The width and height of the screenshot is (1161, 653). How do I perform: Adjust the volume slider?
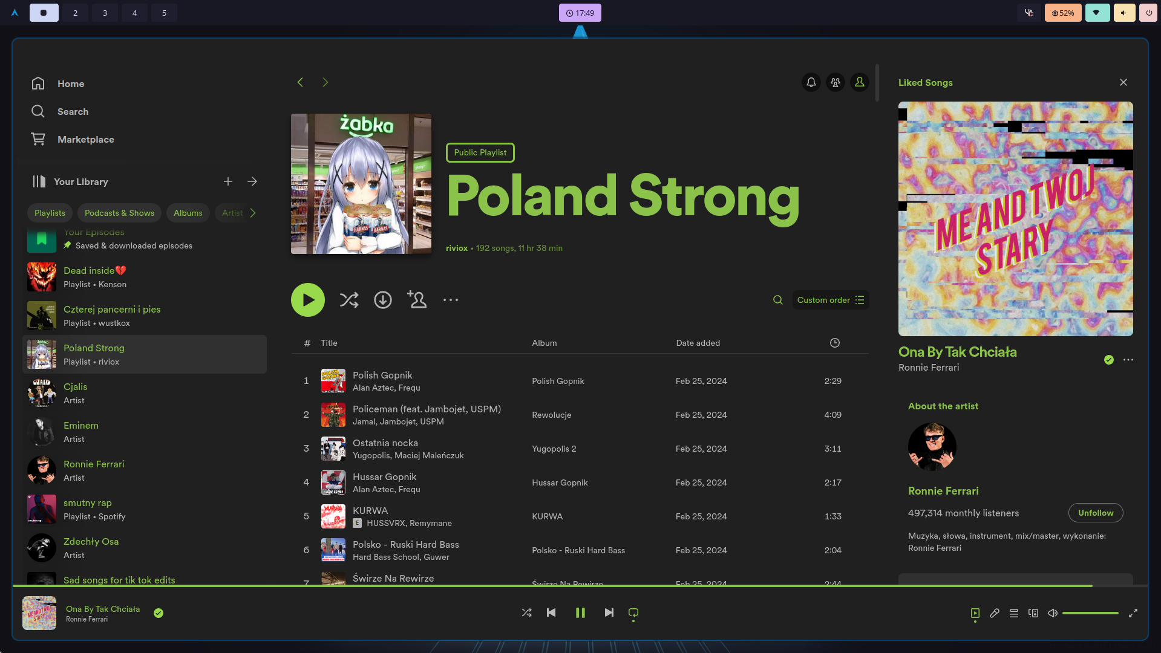tap(1090, 613)
